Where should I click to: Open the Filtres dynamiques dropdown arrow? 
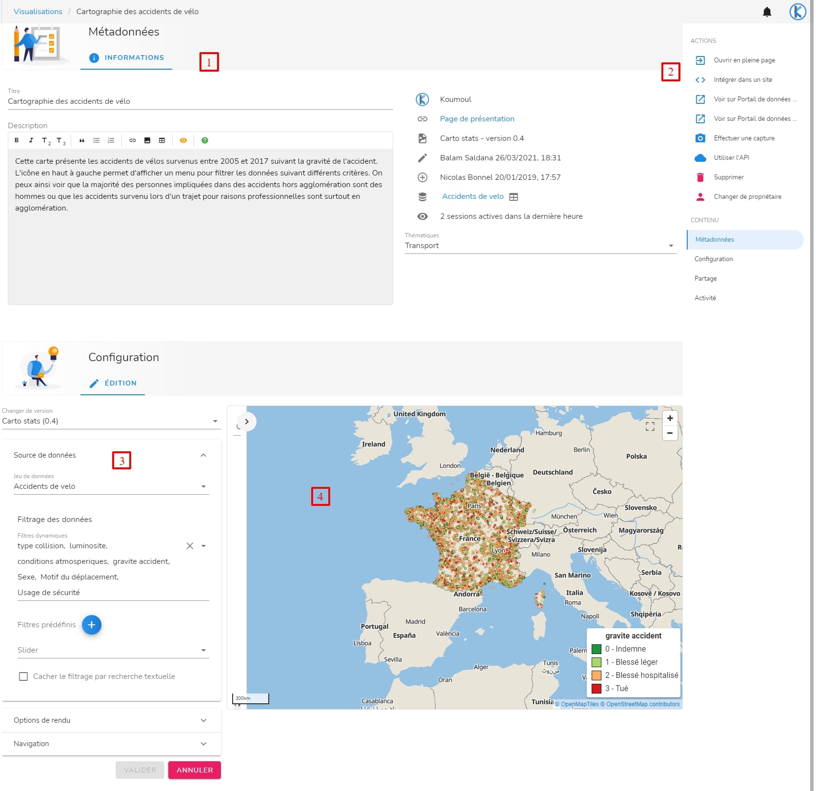pos(203,546)
